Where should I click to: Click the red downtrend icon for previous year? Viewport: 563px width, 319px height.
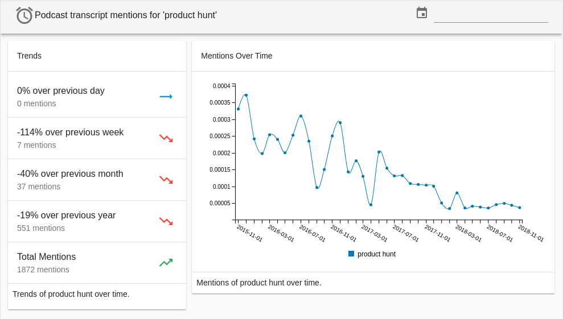pos(166,221)
